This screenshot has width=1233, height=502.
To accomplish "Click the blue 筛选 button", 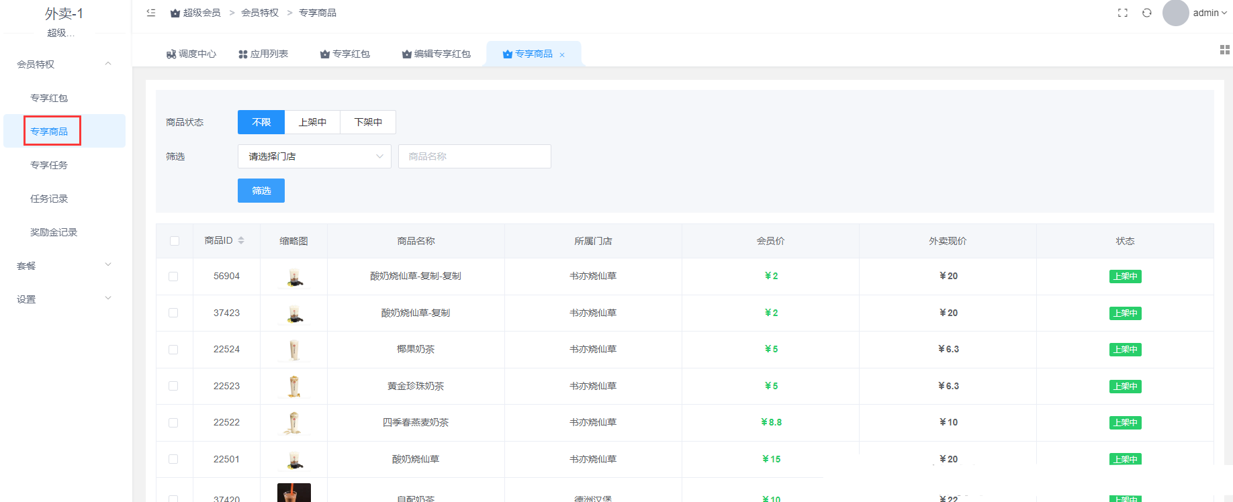I will [x=261, y=191].
